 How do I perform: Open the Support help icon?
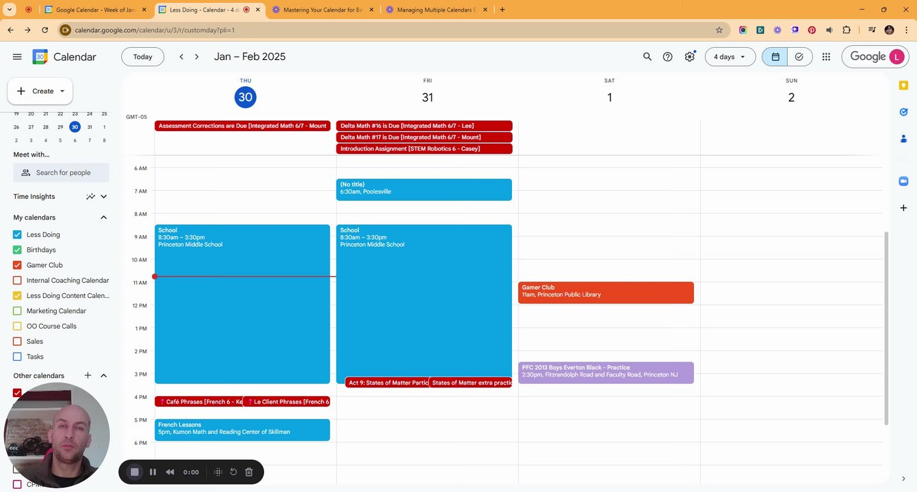[668, 57]
